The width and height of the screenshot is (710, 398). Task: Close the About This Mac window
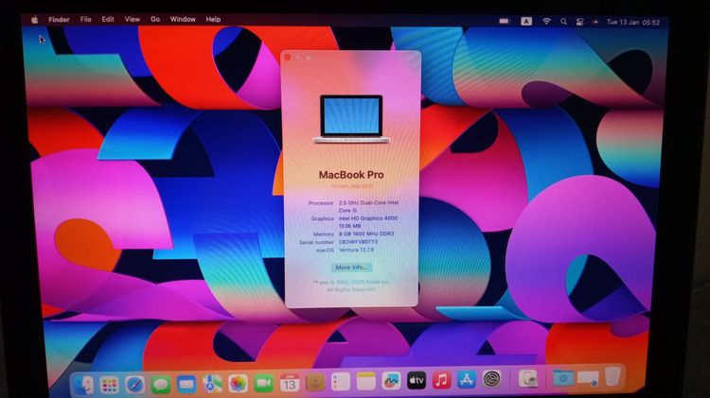coord(288,57)
